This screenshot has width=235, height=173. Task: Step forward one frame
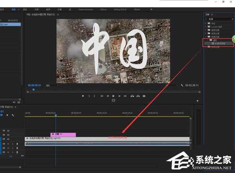[x=119, y=96]
